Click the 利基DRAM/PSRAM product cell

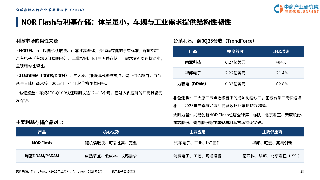point(42,156)
